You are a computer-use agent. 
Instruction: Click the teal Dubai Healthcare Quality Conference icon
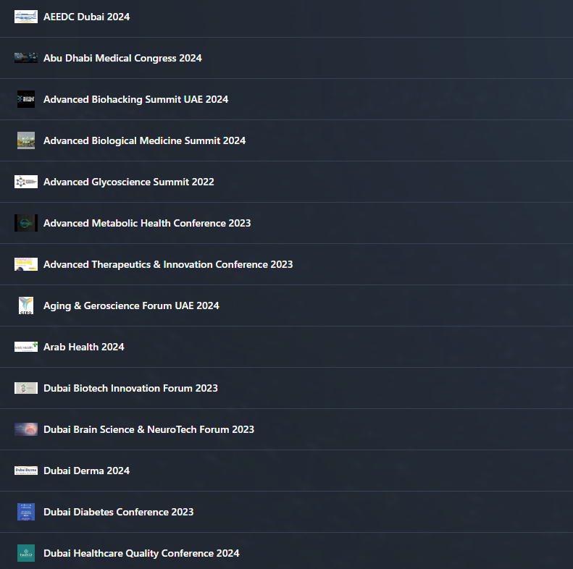(x=26, y=553)
